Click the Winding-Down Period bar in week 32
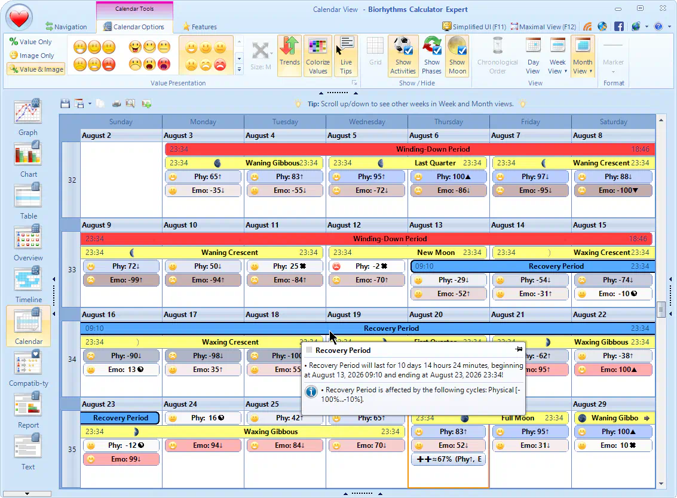677x498 pixels. [x=410, y=149]
